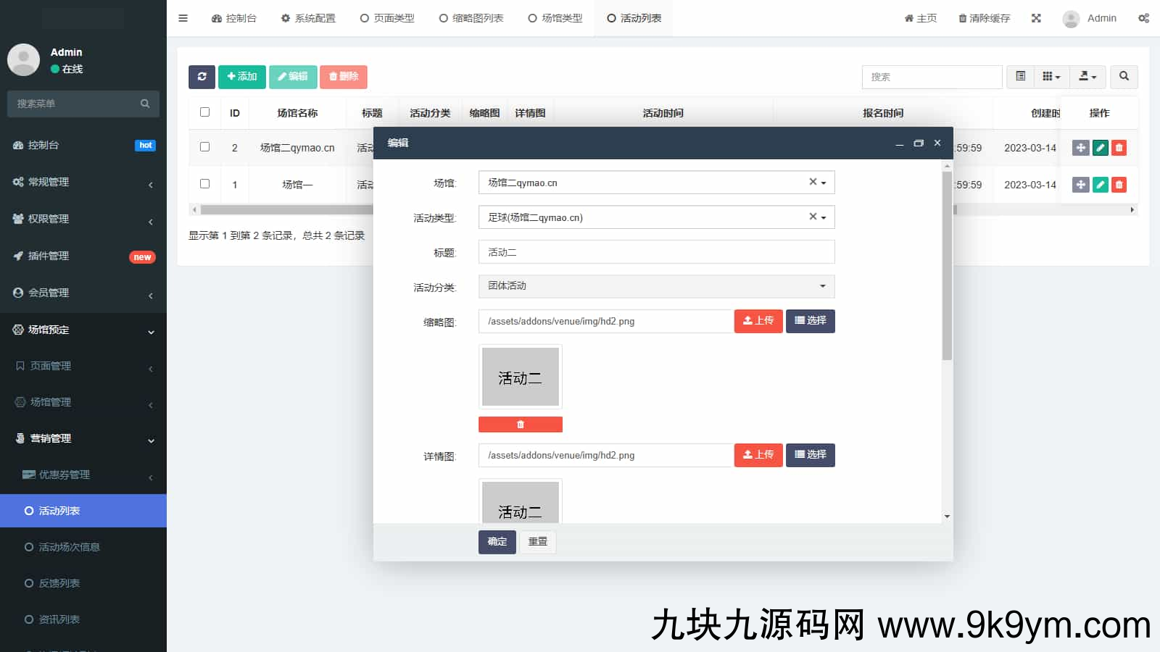Click the red thumbnail delete trash icon
Image resolution: width=1160 pixels, height=652 pixels.
[x=520, y=425]
